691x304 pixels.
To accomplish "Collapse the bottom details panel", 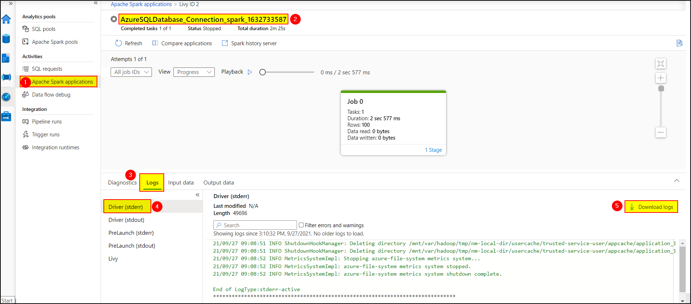I will [677, 181].
